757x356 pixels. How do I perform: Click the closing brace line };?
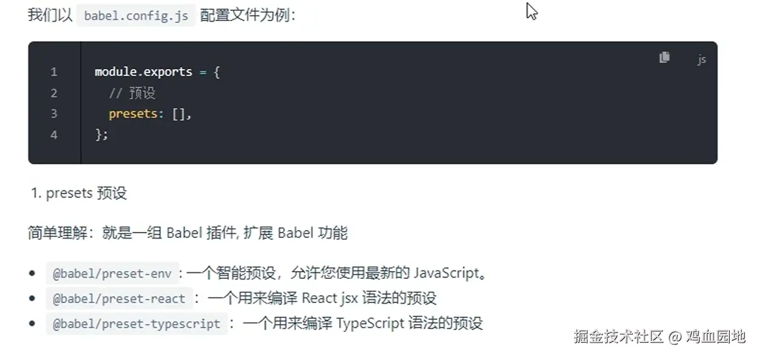point(101,135)
